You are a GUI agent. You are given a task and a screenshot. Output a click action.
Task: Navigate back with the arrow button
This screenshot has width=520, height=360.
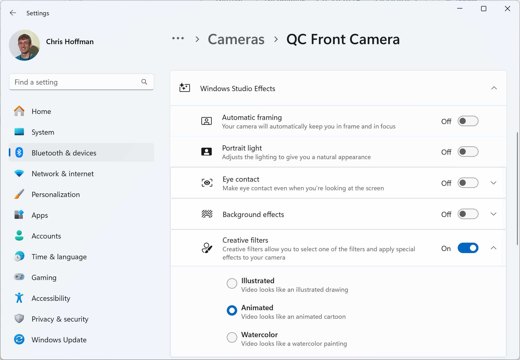click(x=13, y=13)
